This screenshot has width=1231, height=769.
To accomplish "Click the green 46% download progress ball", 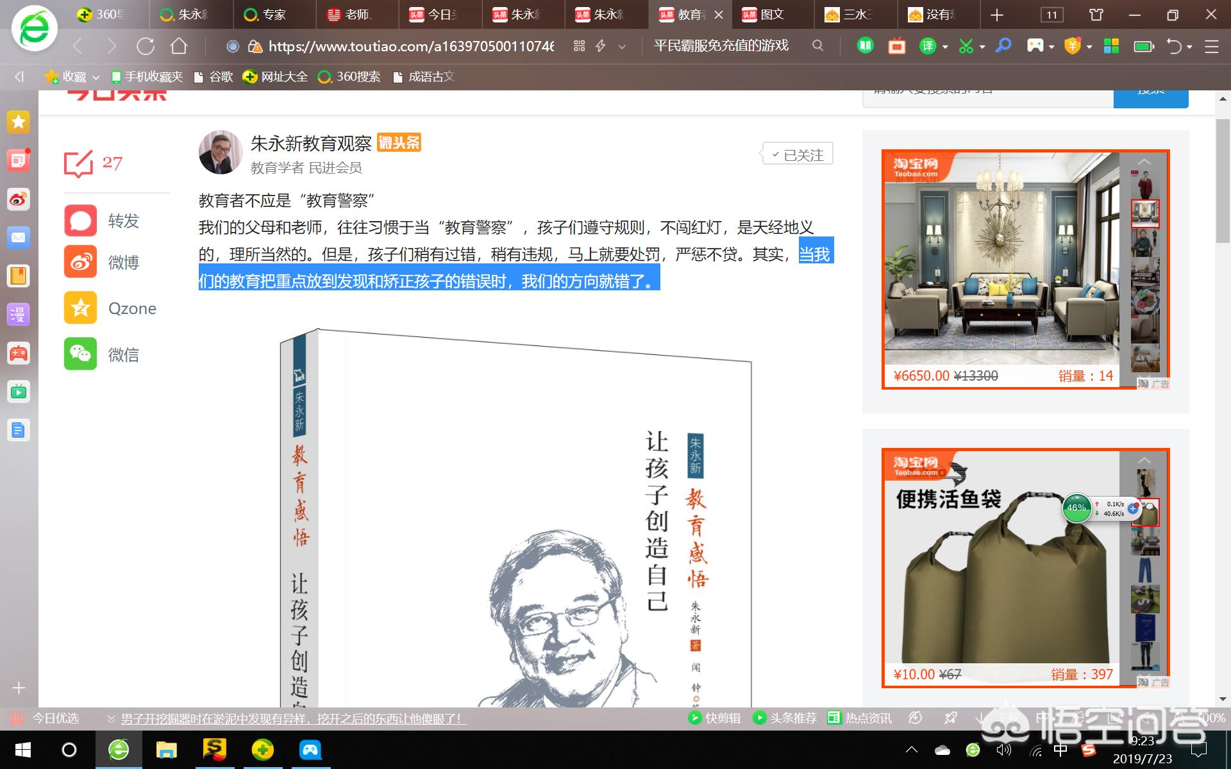I will (x=1077, y=508).
